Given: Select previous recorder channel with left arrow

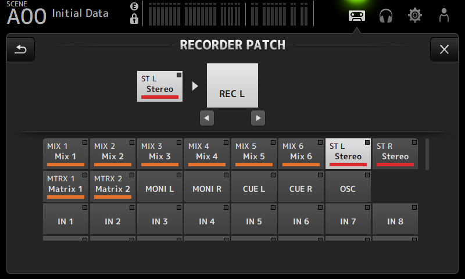Looking at the screenshot, I should click(206, 118).
